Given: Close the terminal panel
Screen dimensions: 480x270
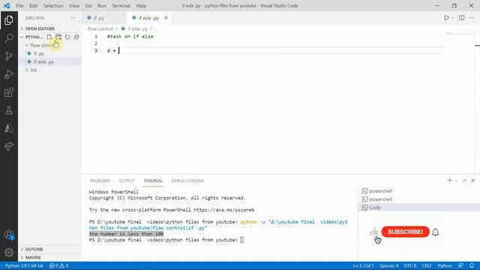Looking at the screenshot, I should click(x=473, y=181).
